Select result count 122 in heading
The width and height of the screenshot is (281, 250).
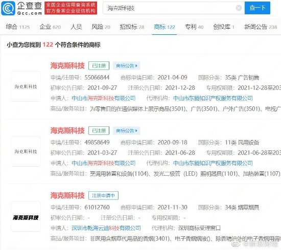click(48, 44)
